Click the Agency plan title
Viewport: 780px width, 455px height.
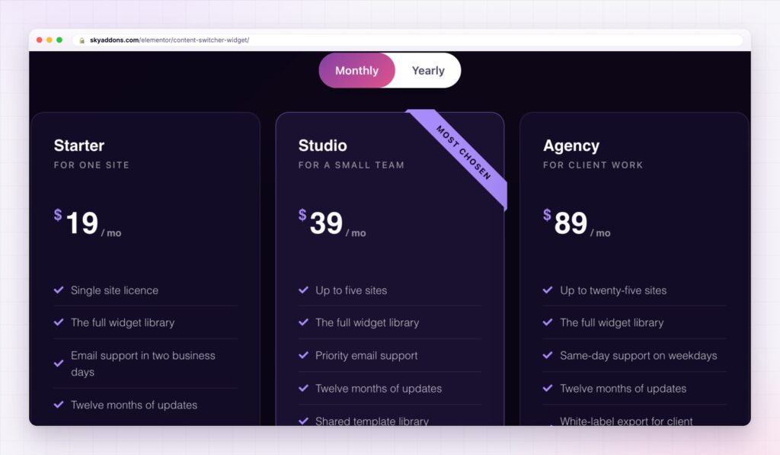pos(571,146)
